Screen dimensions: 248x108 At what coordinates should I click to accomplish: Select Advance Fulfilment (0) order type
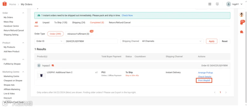[78, 34]
